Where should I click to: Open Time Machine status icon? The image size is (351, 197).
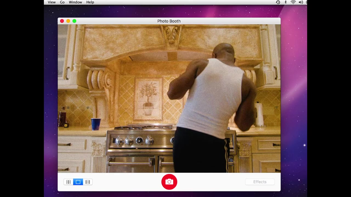[x=278, y=2]
